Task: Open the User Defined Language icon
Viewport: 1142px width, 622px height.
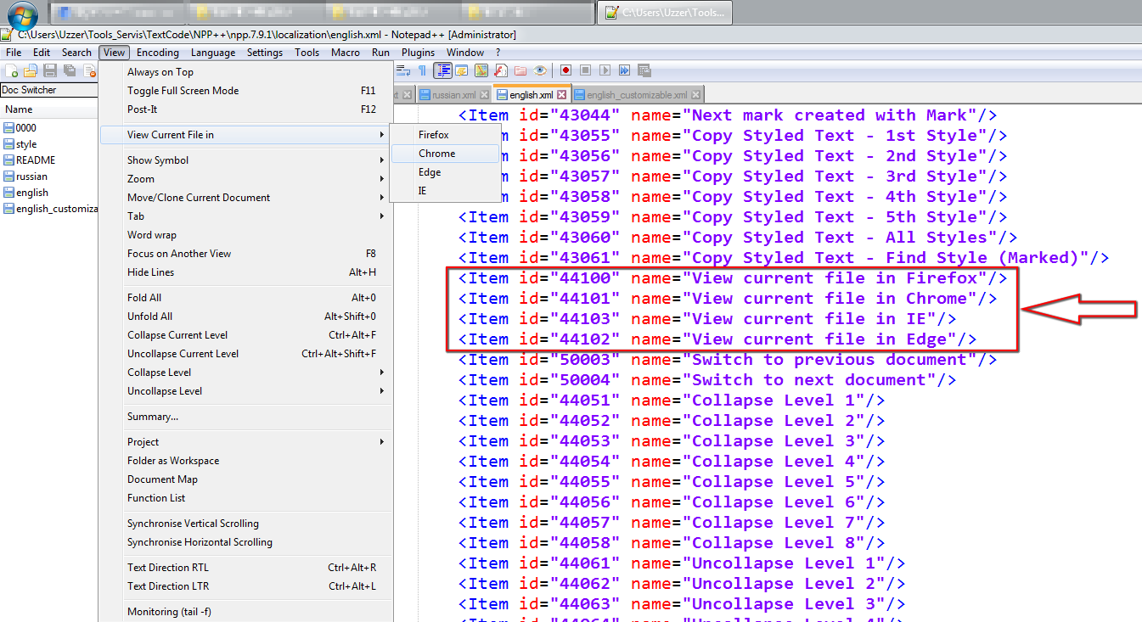Action: click(462, 70)
